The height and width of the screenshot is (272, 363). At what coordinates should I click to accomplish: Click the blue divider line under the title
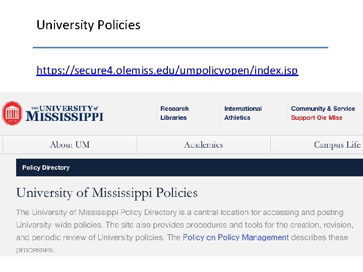click(180, 47)
